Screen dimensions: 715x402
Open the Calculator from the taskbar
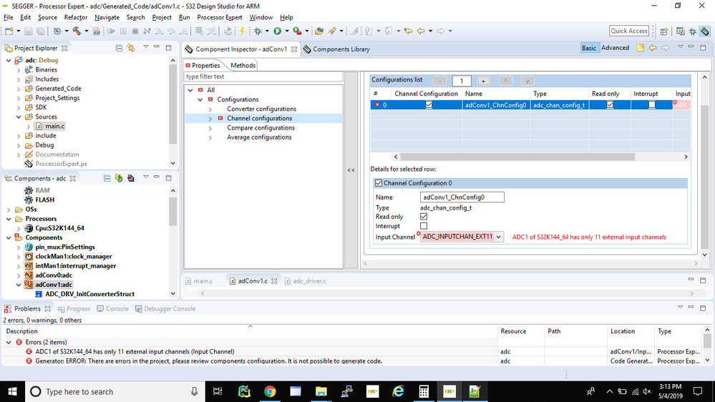tap(424, 391)
